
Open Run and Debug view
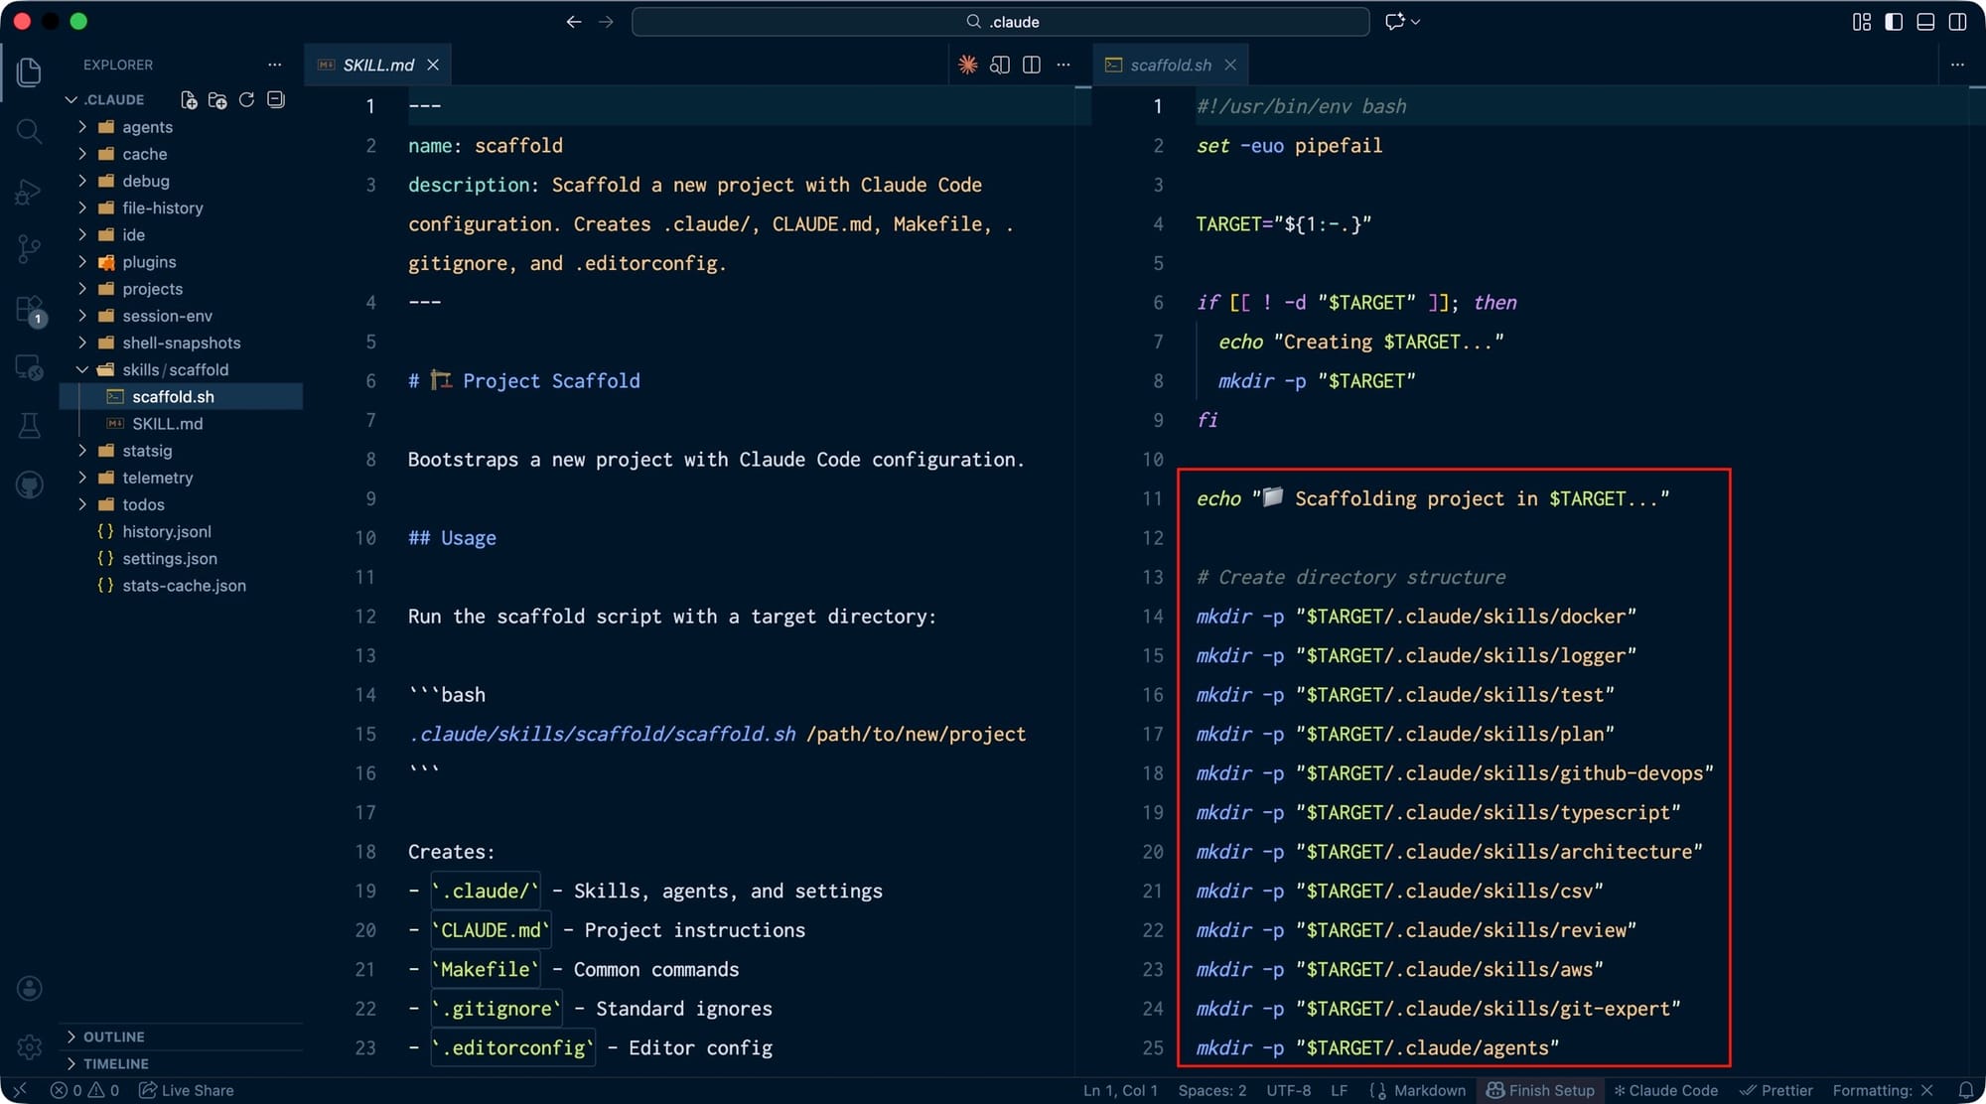pyautogui.click(x=29, y=191)
